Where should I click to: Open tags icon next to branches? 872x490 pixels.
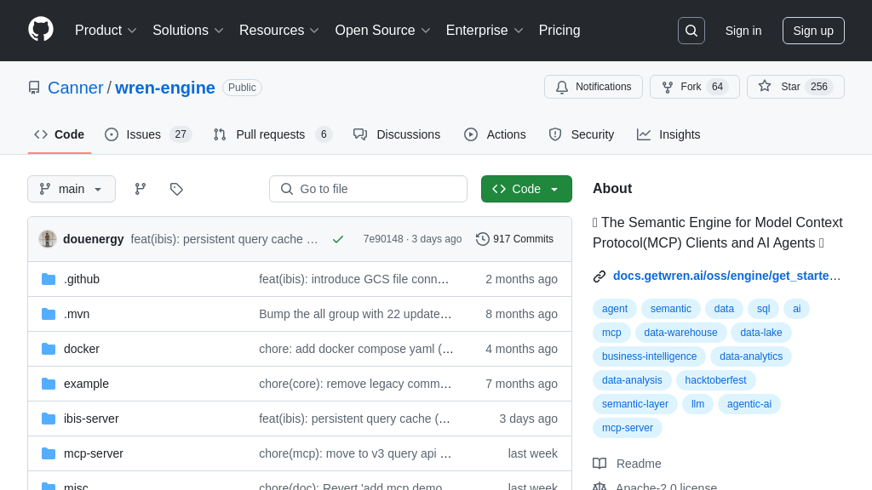pos(176,189)
